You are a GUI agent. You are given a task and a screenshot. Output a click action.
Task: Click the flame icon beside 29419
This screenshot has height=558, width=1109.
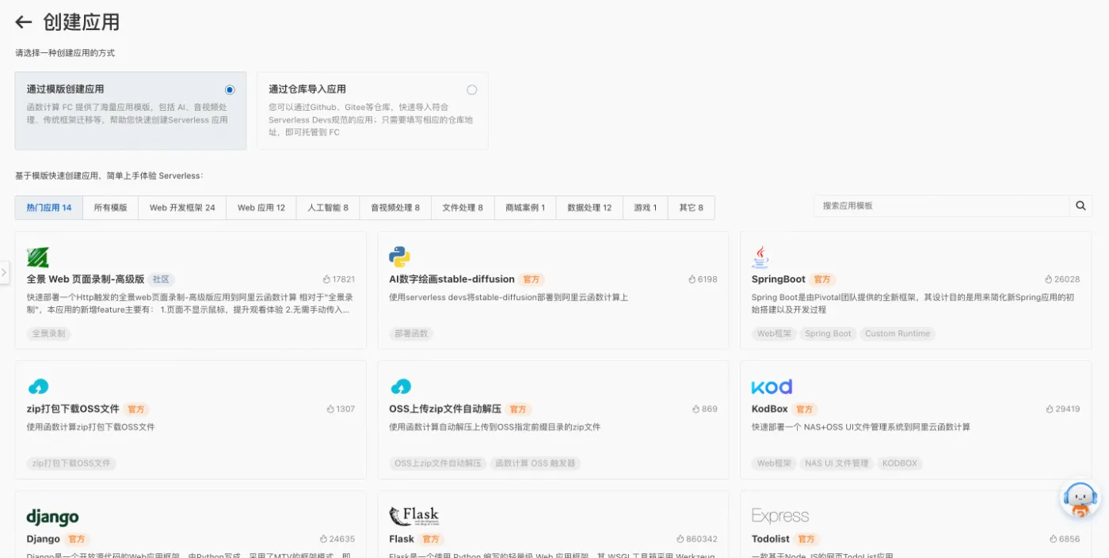point(1050,409)
